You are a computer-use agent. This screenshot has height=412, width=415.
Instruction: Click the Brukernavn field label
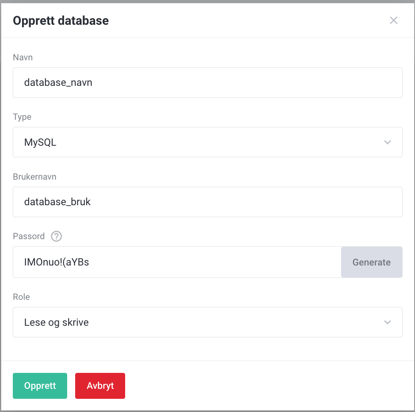click(x=34, y=177)
